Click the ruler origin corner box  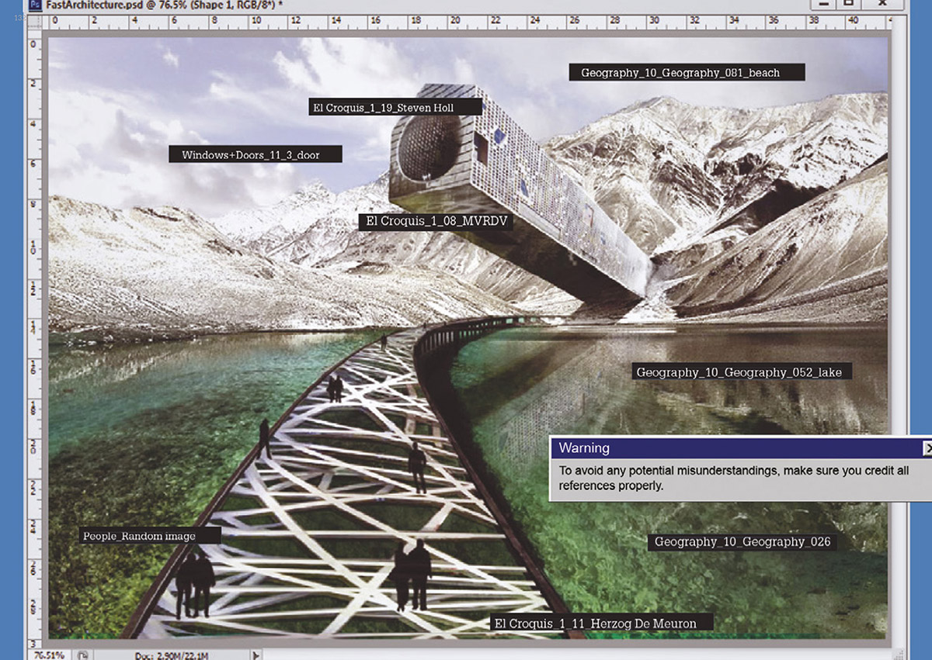(x=33, y=22)
